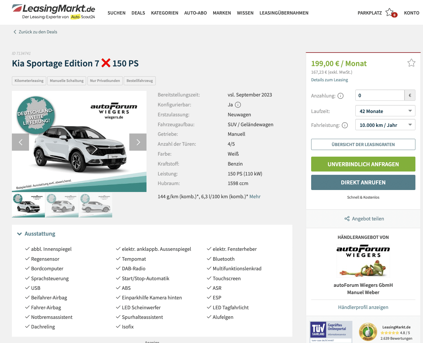The image size is (423, 343).
Task: Select the third car thumbnail
Action: click(96, 205)
